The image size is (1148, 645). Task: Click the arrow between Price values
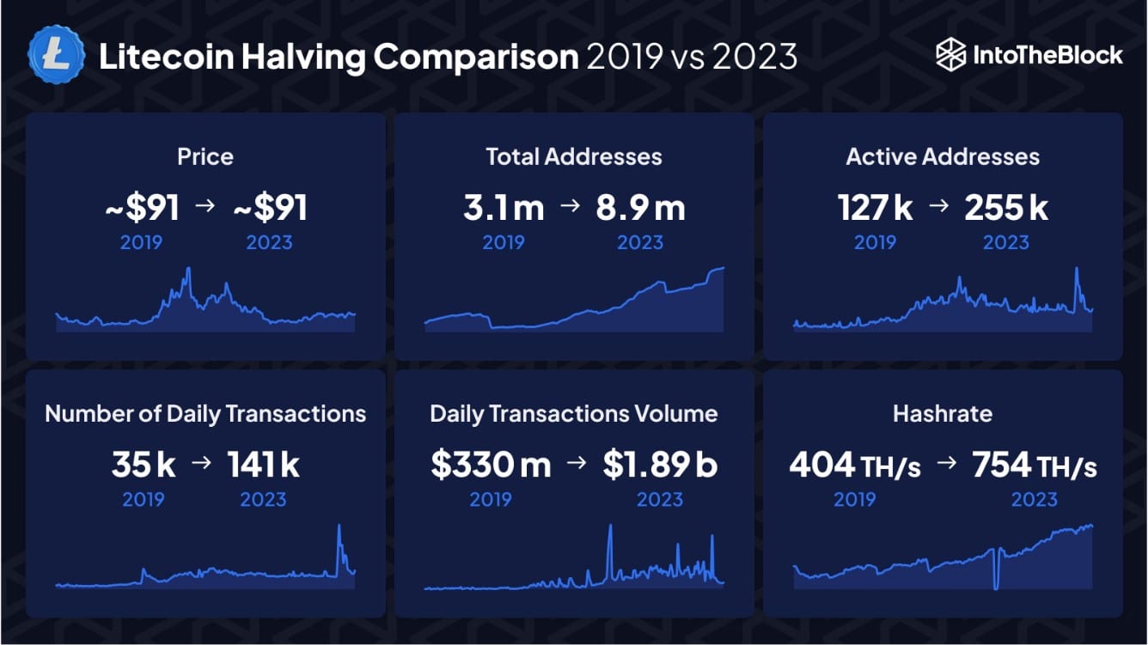coord(207,204)
